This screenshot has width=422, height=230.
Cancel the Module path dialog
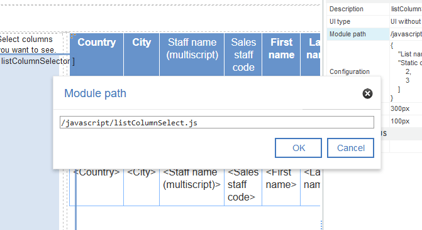pyautogui.click(x=350, y=148)
